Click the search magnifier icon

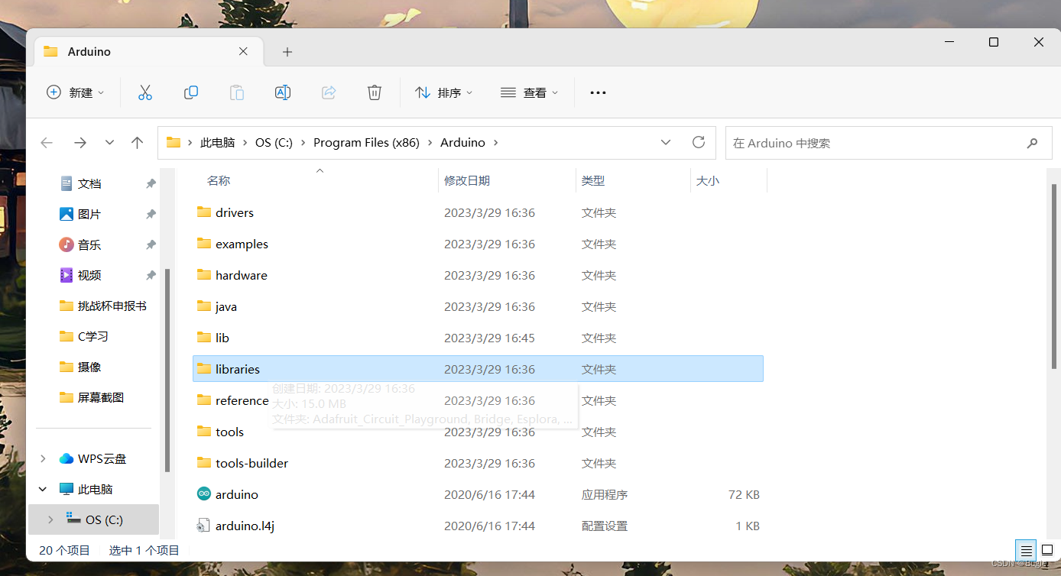(x=1033, y=143)
